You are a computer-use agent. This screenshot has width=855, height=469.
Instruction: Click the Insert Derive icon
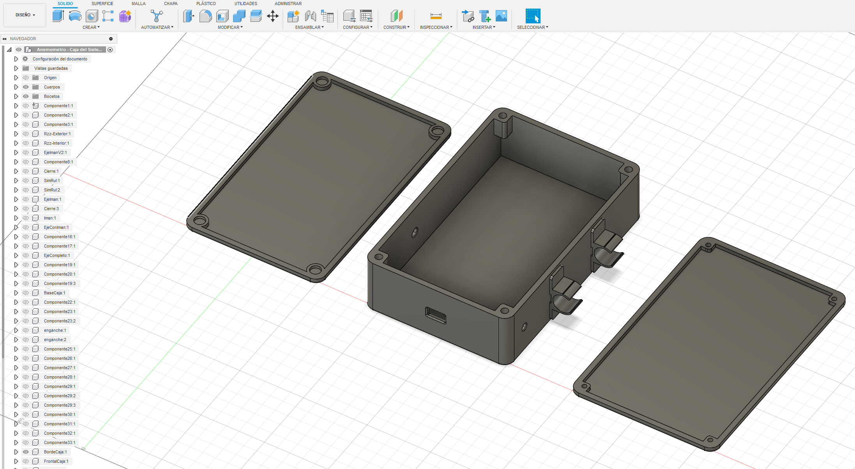pyautogui.click(x=468, y=16)
